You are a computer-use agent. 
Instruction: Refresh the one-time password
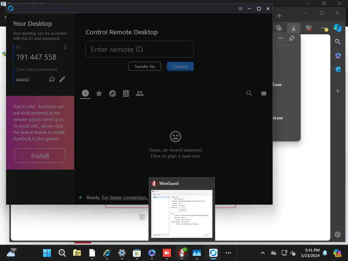52,79
